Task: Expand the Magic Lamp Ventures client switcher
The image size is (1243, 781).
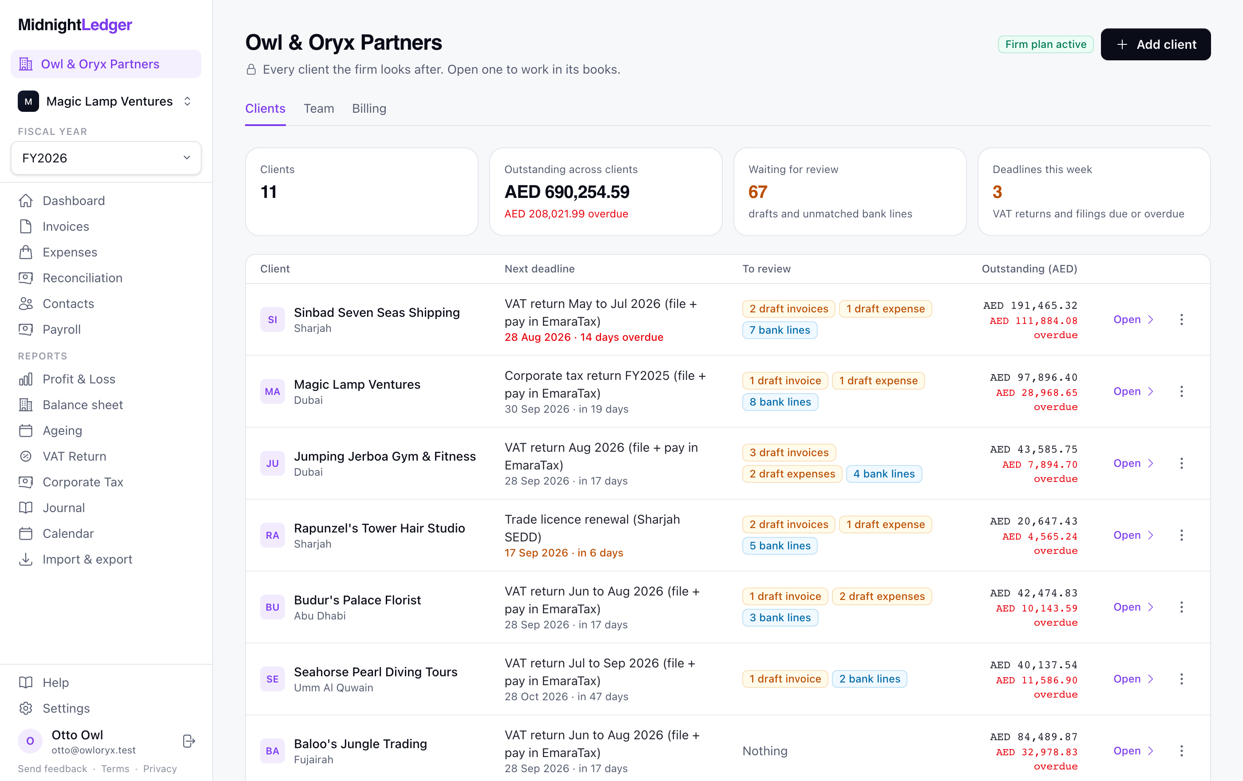Action: tap(106, 101)
